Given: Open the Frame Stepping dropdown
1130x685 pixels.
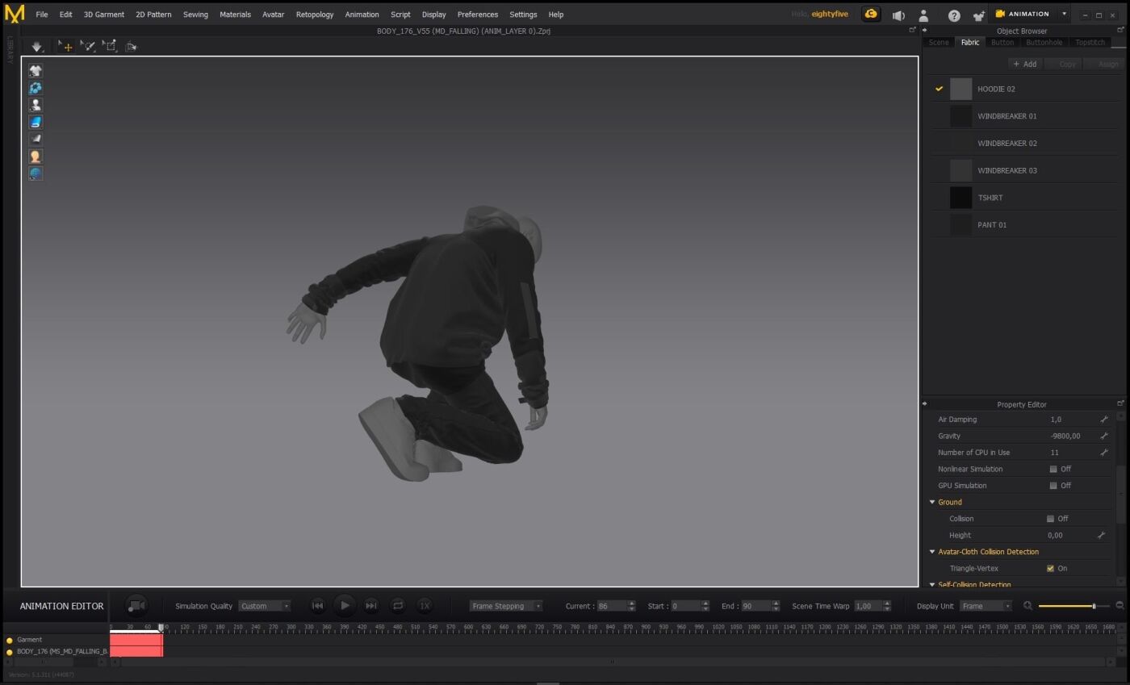Looking at the screenshot, I should point(506,606).
